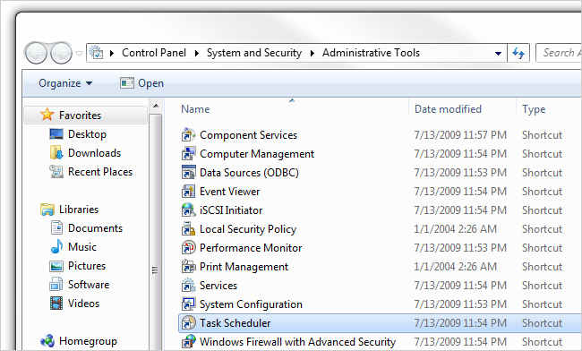Open Recent Places in navigation pane
The height and width of the screenshot is (351, 582).
[x=100, y=172]
